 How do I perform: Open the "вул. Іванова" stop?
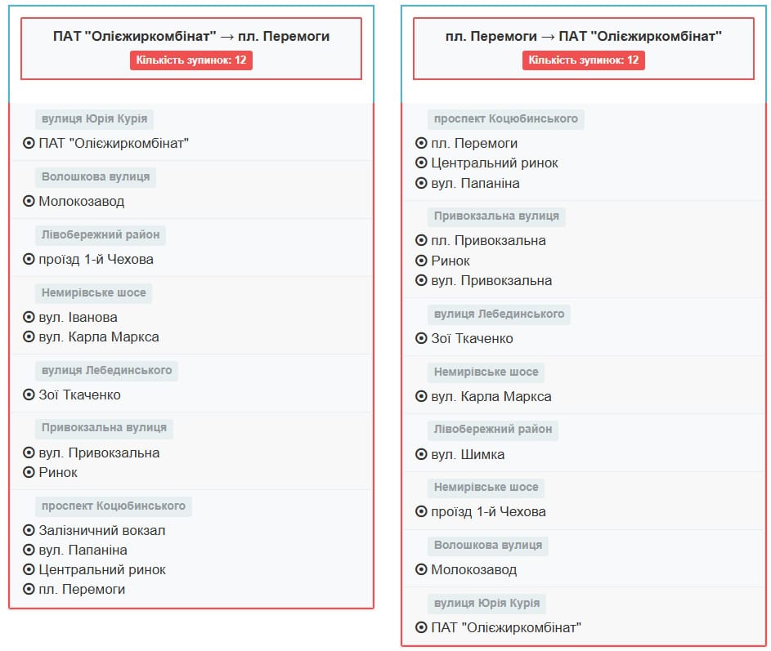[x=78, y=317]
